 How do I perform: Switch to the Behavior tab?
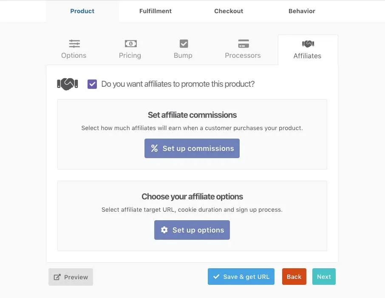[x=301, y=11]
